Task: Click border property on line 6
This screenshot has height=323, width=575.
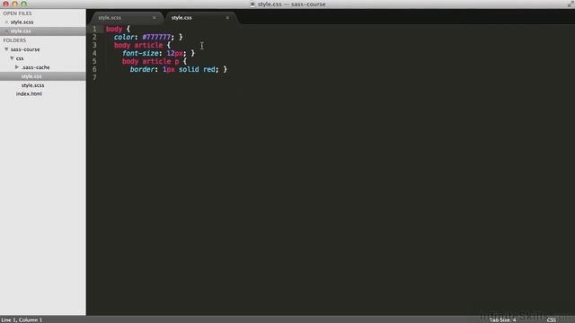Action: click(142, 69)
